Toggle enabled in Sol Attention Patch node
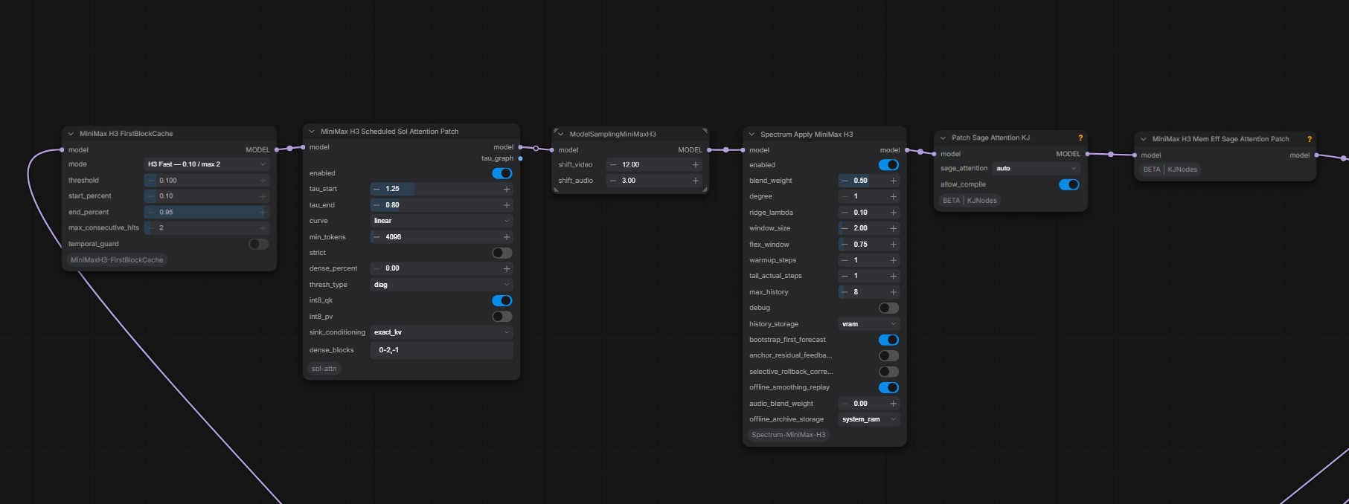The image size is (1349, 504). pos(502,173)
